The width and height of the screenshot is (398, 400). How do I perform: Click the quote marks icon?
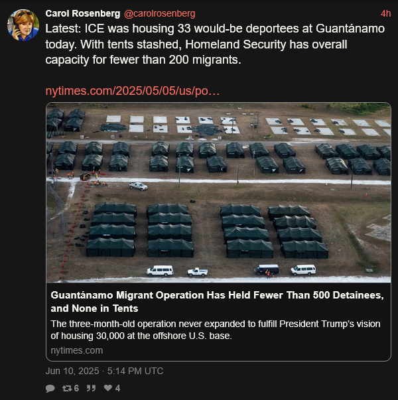click(x=91, y=388)
